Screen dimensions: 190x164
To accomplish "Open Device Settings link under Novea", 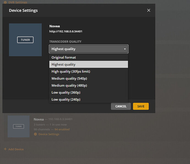I will tap(49, 134).
